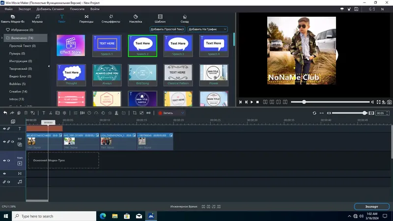The image size is (393, 221).
Task: Open the Помогите menu
Action: pyautogui.click(x=77, y=9)
